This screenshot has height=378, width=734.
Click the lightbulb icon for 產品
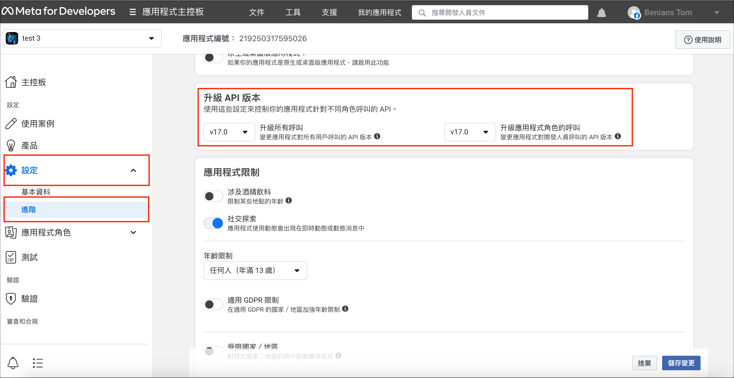(x=11, y=145)
